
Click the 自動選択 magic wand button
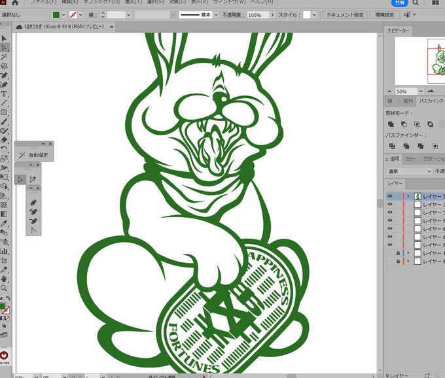tap(34, 155)
